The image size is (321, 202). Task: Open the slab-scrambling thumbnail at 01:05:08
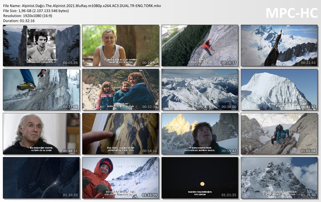(279, 134)
